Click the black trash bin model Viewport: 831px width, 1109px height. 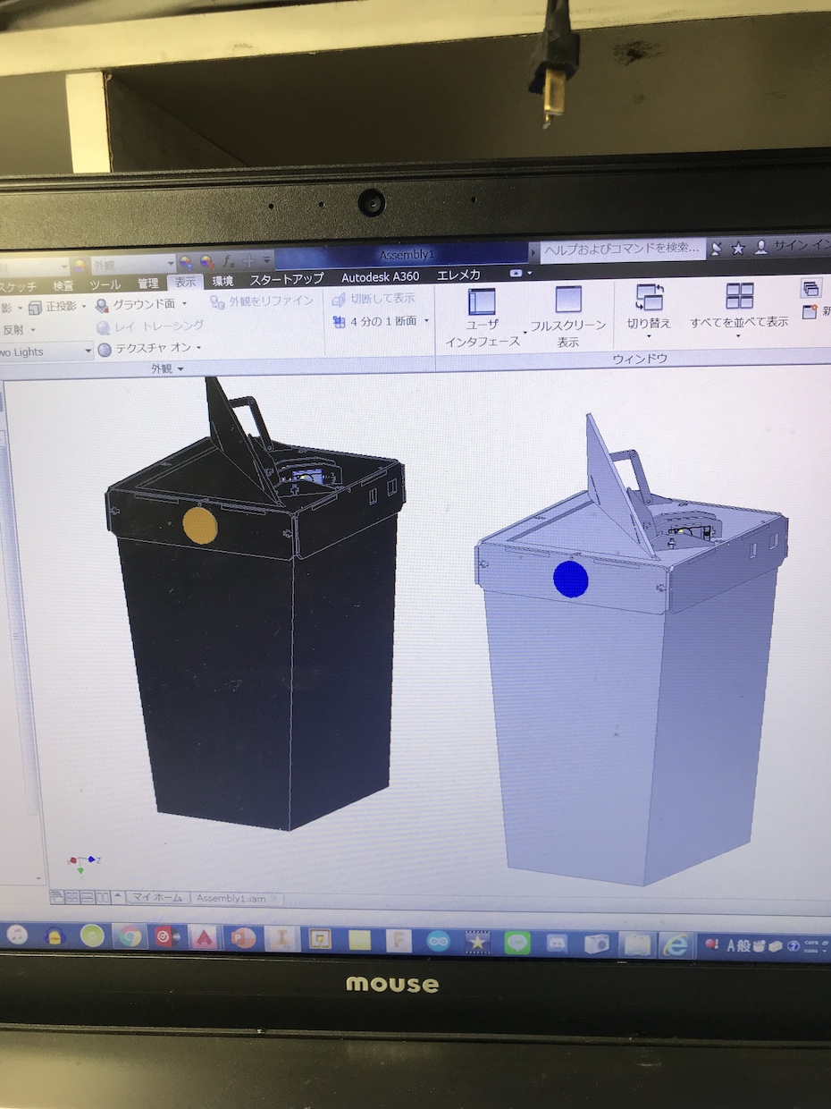pyautogui.click(x=256, y=604)
